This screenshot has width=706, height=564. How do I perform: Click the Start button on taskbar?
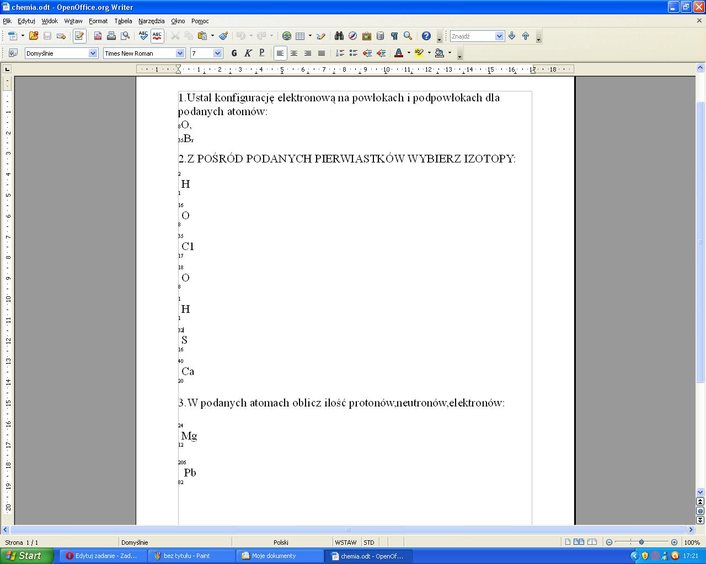[x=26, y=556]
